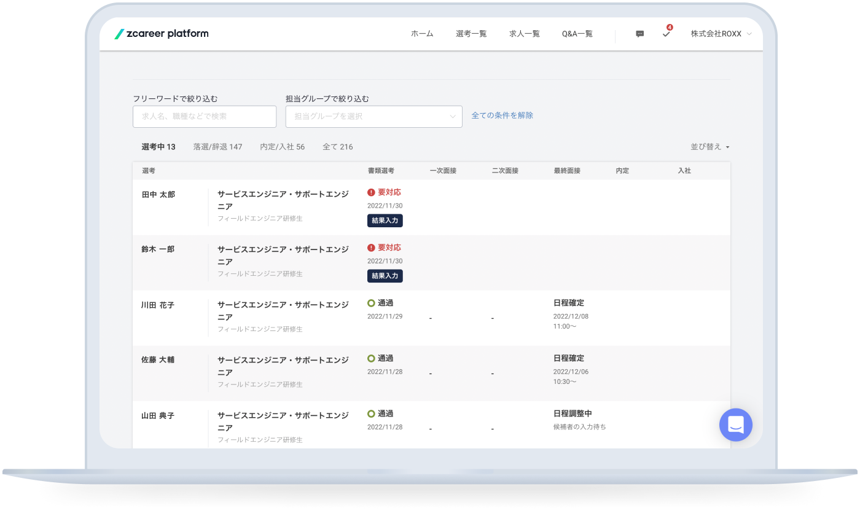The image size is (860, 516).
Task: Click green passed circle for 川田 花子
Action: 371,303
